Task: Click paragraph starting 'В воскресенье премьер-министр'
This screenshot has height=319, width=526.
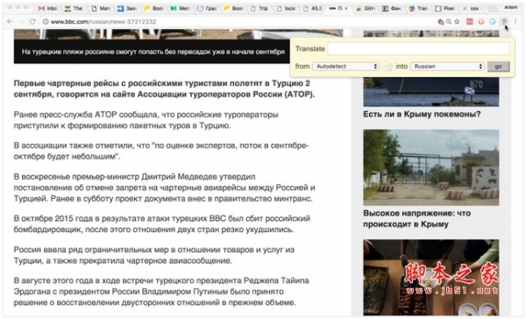Action: pos(165,188)
